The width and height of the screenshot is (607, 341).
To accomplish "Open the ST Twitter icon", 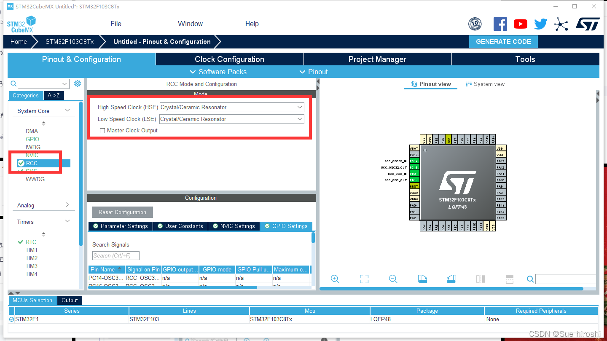I will 541,24.
